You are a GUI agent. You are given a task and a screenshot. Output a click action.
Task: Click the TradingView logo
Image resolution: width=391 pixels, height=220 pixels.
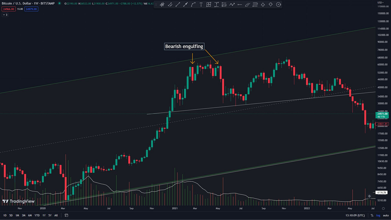click(18, 201)
